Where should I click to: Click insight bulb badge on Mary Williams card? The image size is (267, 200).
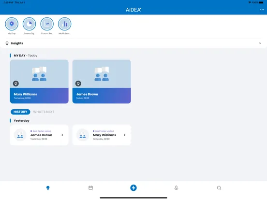click(16, 84)
